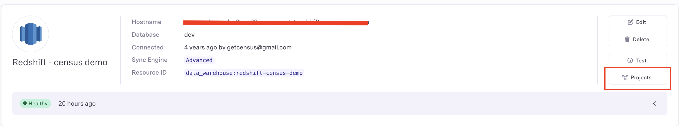Image resolution: width=679 pixels, height=126 pixels.
Task: Click the Hostname field label
Action: click(146, 22)
